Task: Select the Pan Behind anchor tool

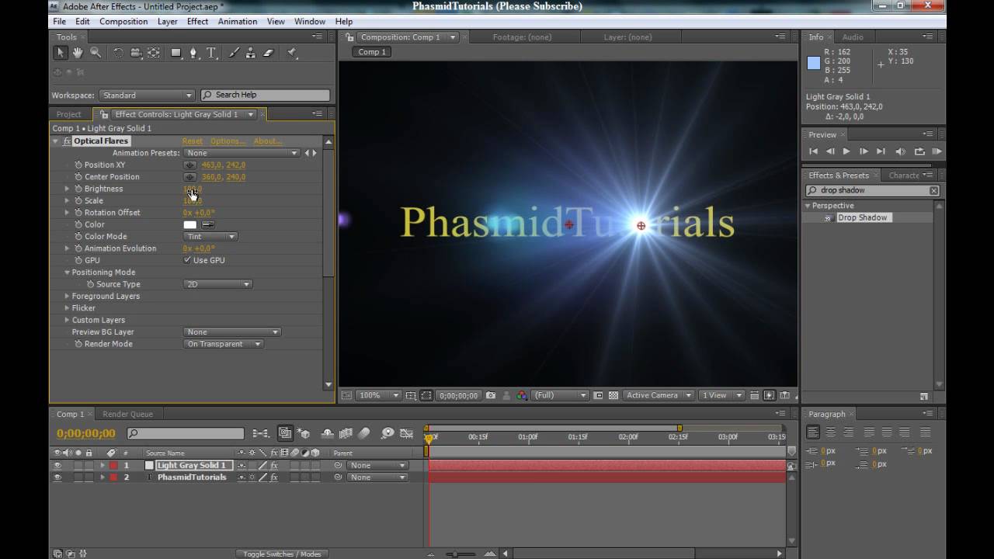Action: click(154, 53)
